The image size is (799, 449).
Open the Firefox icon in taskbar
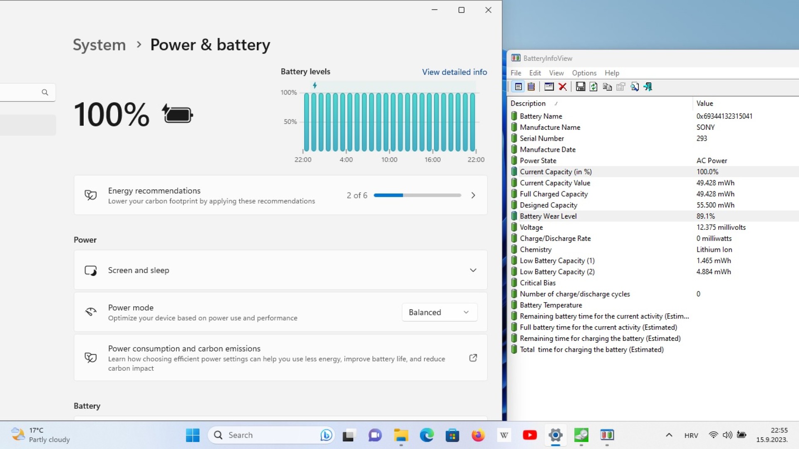point(478,435)
